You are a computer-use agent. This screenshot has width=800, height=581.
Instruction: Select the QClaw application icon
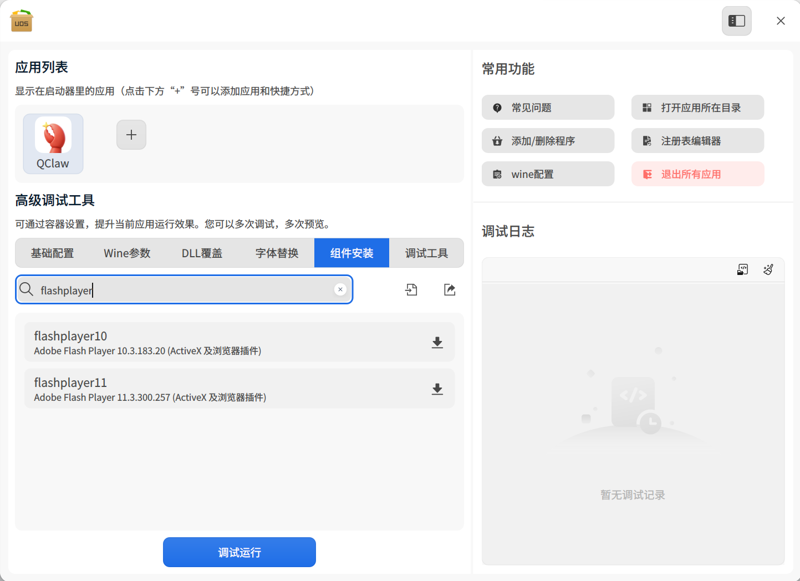click(53, 144)
